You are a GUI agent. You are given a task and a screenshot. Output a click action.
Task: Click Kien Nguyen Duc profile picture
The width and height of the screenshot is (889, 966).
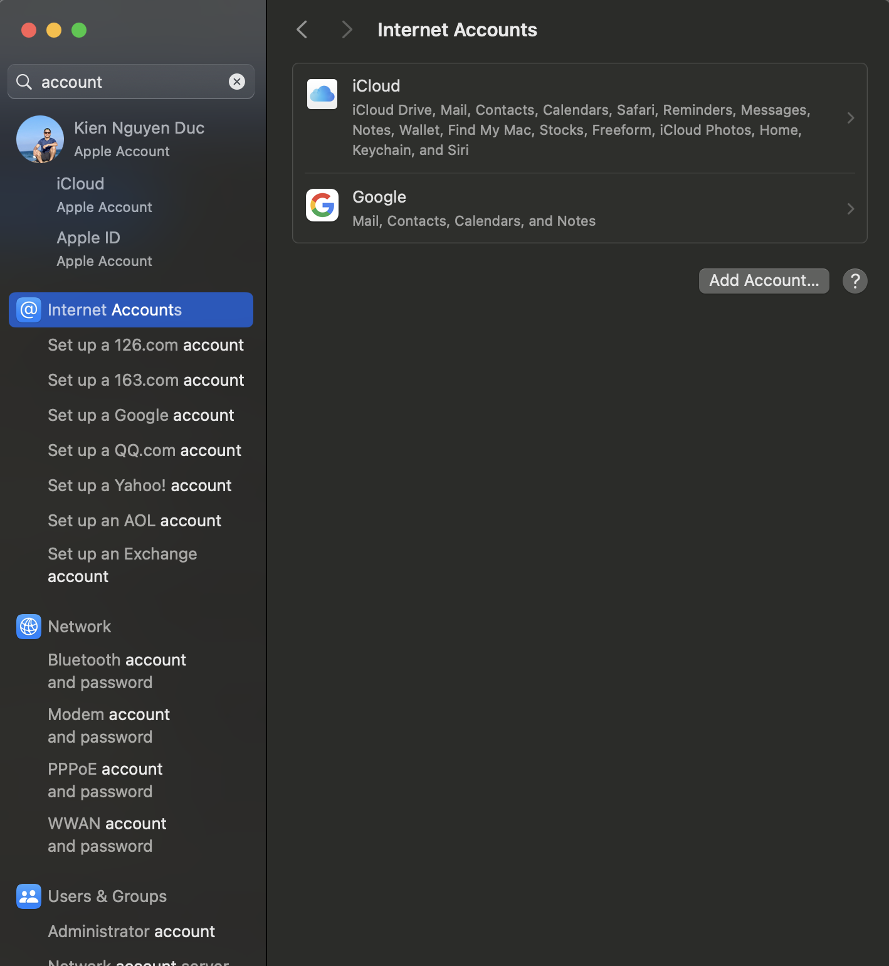pyautogui.click(x=40, y=139)
